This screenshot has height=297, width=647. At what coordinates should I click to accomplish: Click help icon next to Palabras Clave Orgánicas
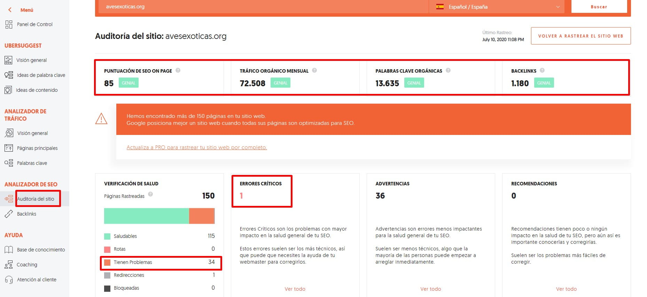tap(448, 70)
